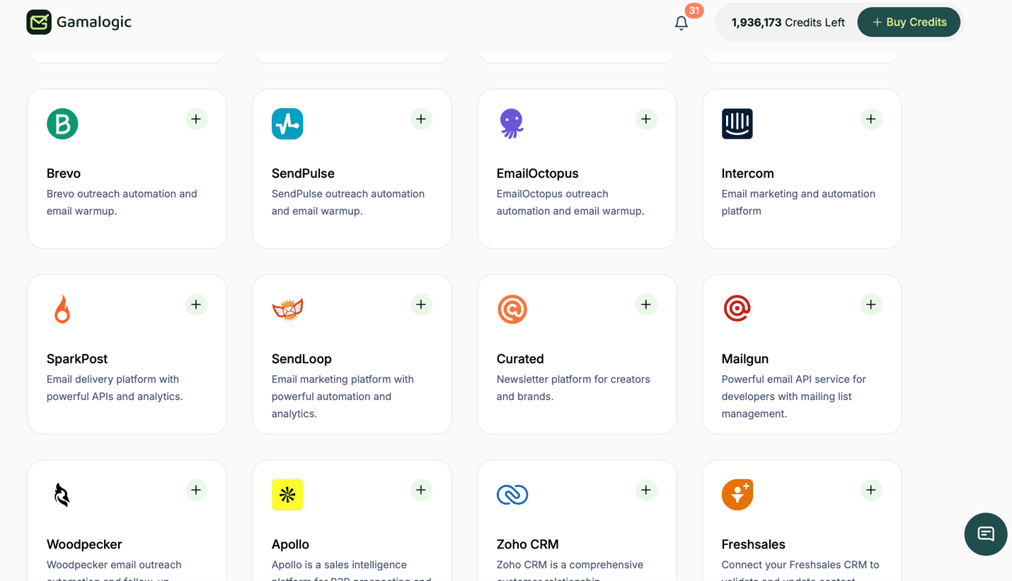Select the EmailOctopus card title

538,173
